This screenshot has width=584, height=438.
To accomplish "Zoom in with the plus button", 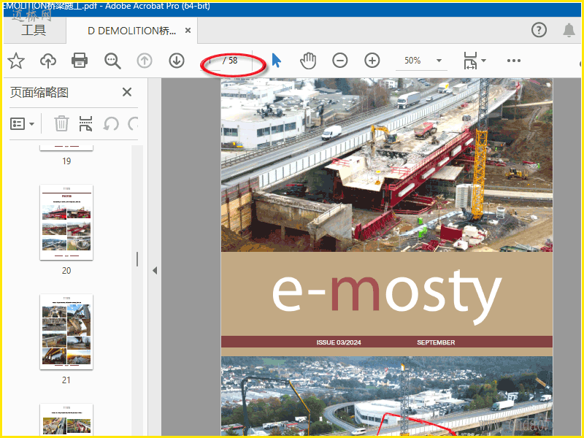I will coord(372,61).
